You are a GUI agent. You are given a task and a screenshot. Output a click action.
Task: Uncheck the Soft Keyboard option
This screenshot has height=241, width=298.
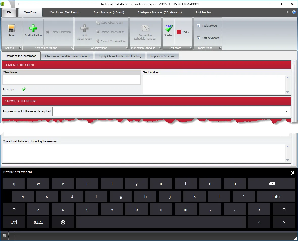pyautogui.click(x=198, y=38)
